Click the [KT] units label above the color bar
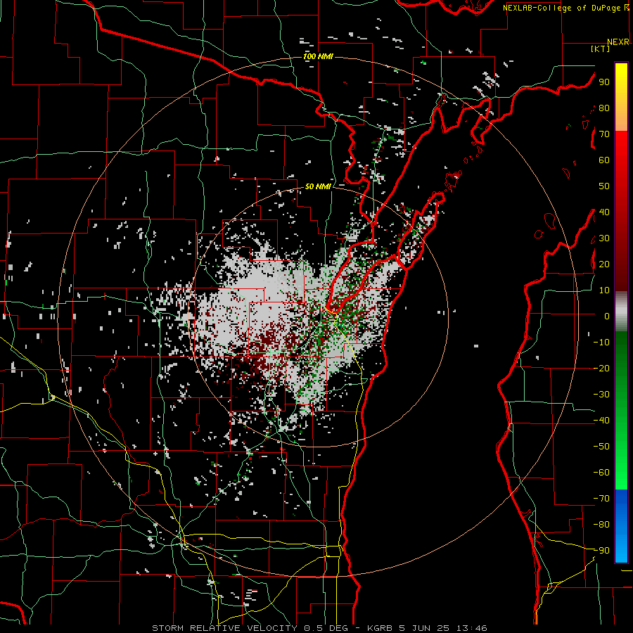The width and height of the screenshot is (633, 633). 601,49
